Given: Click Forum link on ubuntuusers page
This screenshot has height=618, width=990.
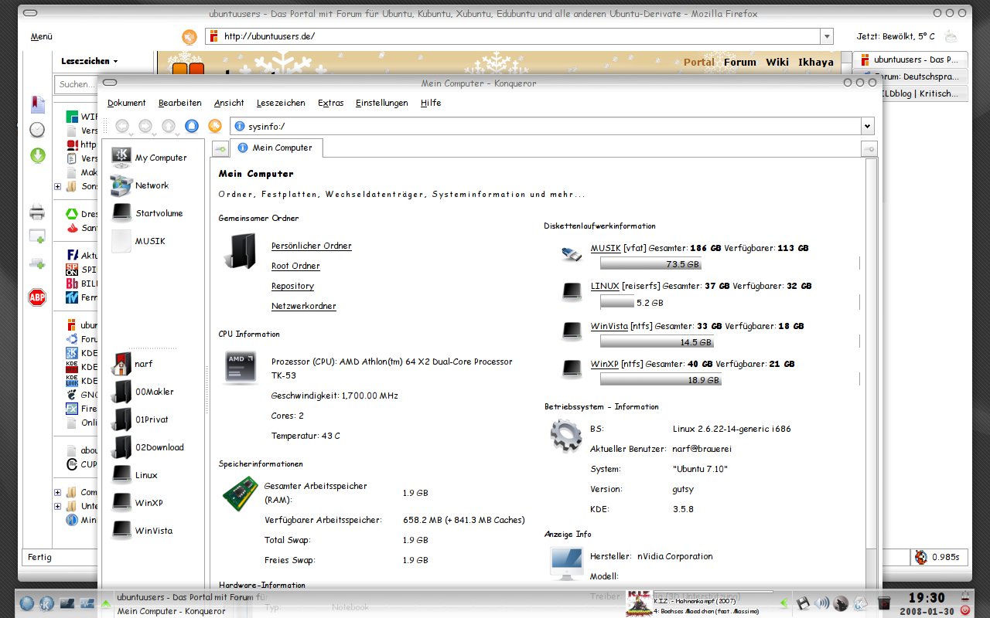Looking at the screenshot, I should point(740,63).
